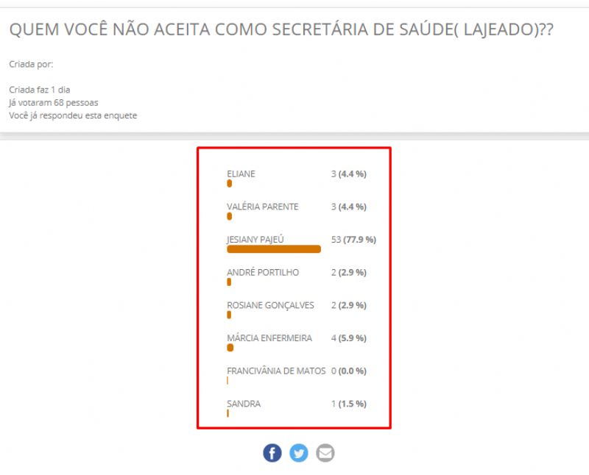Screen dimensions: 589x475
Task: Click the 53 (77.9 %) vote count
Action: [354, 240]
